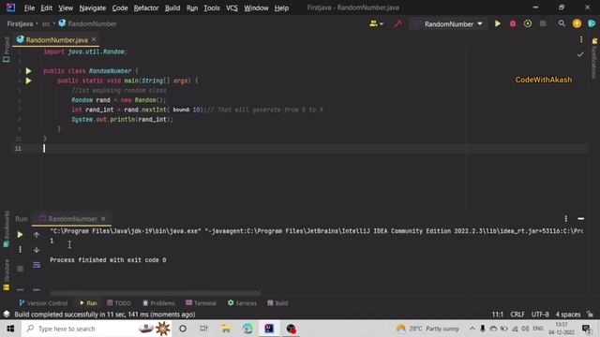Image resolution: width=600 pixels, height=337 pixels.
Task: Open IntelliJ IDEA taskbar icon
Action: click(x=269, y=329)
